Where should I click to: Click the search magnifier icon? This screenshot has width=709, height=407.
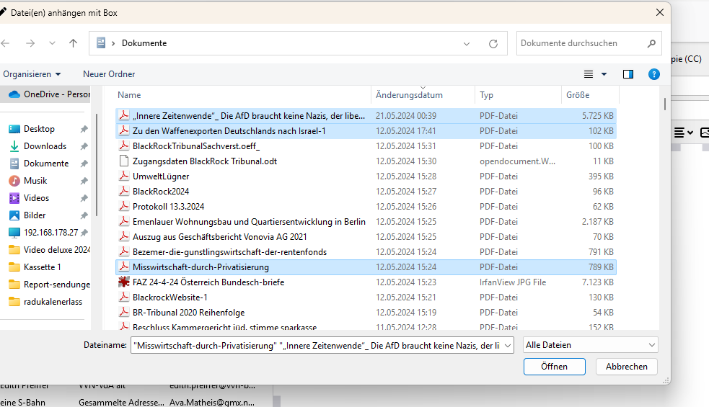click(650, 43)
